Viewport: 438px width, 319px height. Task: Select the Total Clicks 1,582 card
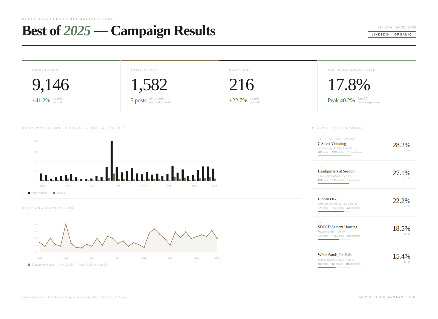coord(170,86)
